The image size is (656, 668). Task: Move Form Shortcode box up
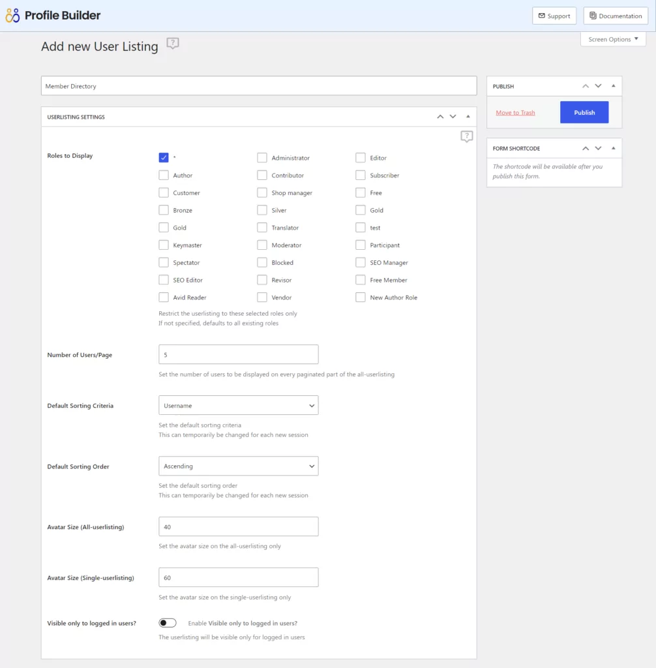(586, 148)
